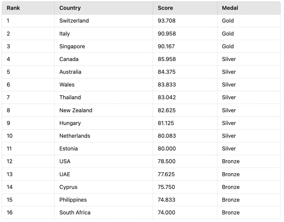Click Estonia's score 80.000

pyautogui.click(x=167, y=148)
